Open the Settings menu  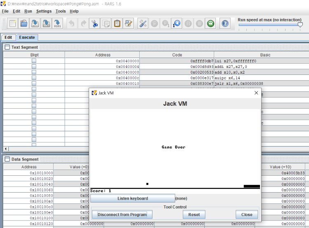point(44,11)
